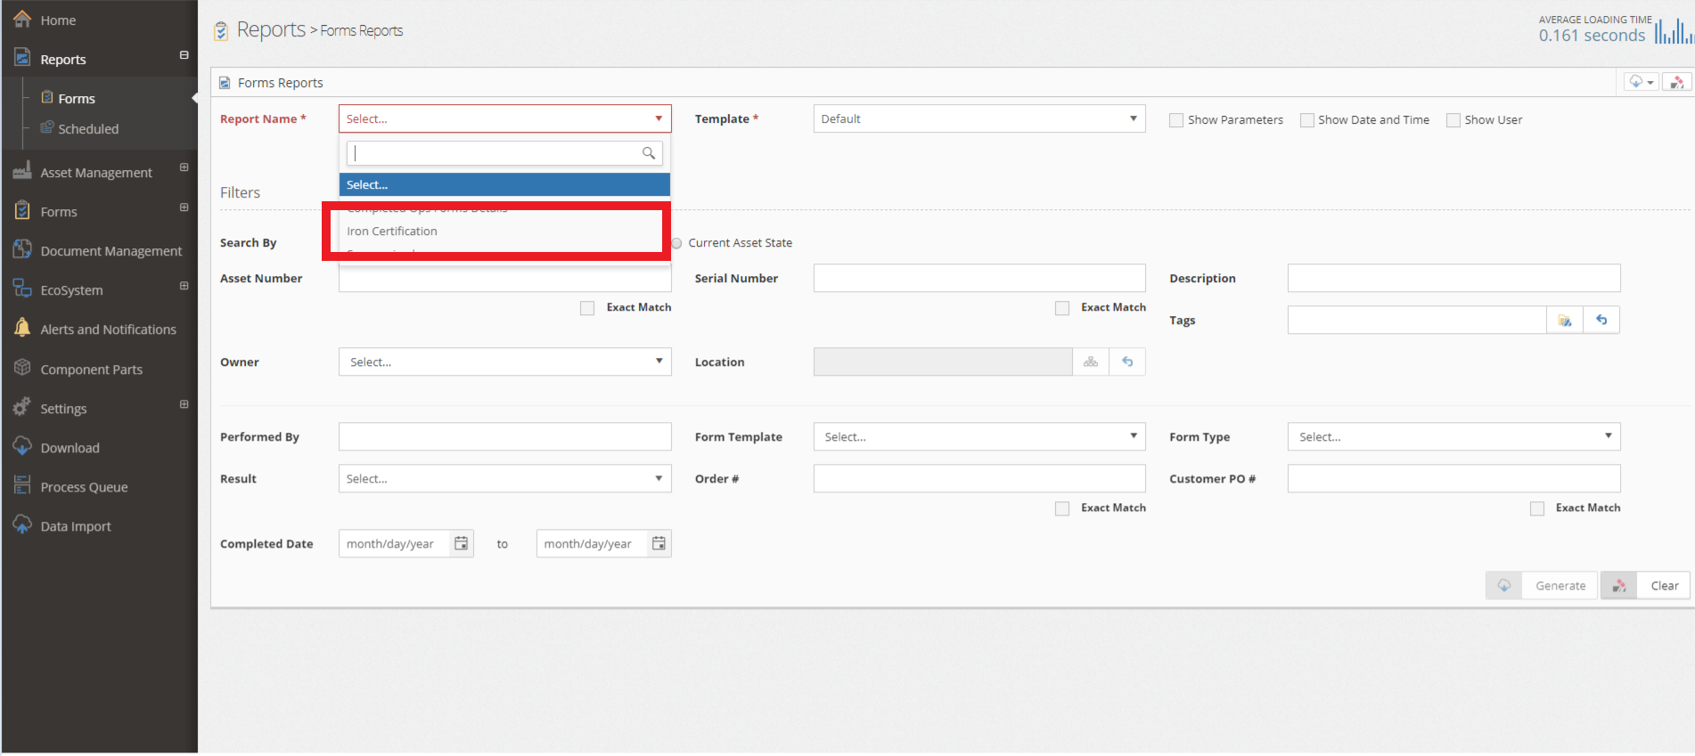The width and height of the screenshot is (1695, 756).
Task: Click the Description input field
Action: tap(1453, 278)
